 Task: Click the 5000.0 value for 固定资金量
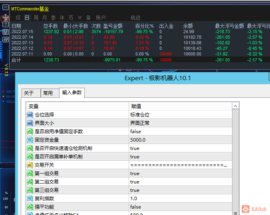(180, 140)
